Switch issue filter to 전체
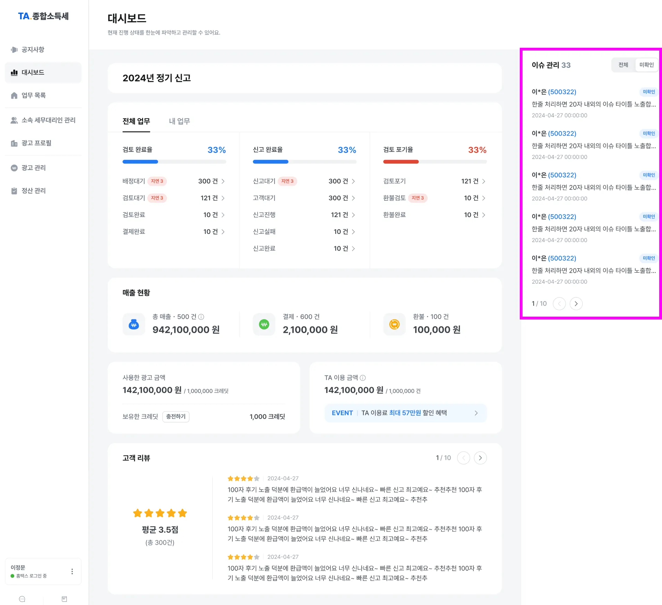This screenshot has width=662, height=605. pyautogui.click(x=623, y=65)
